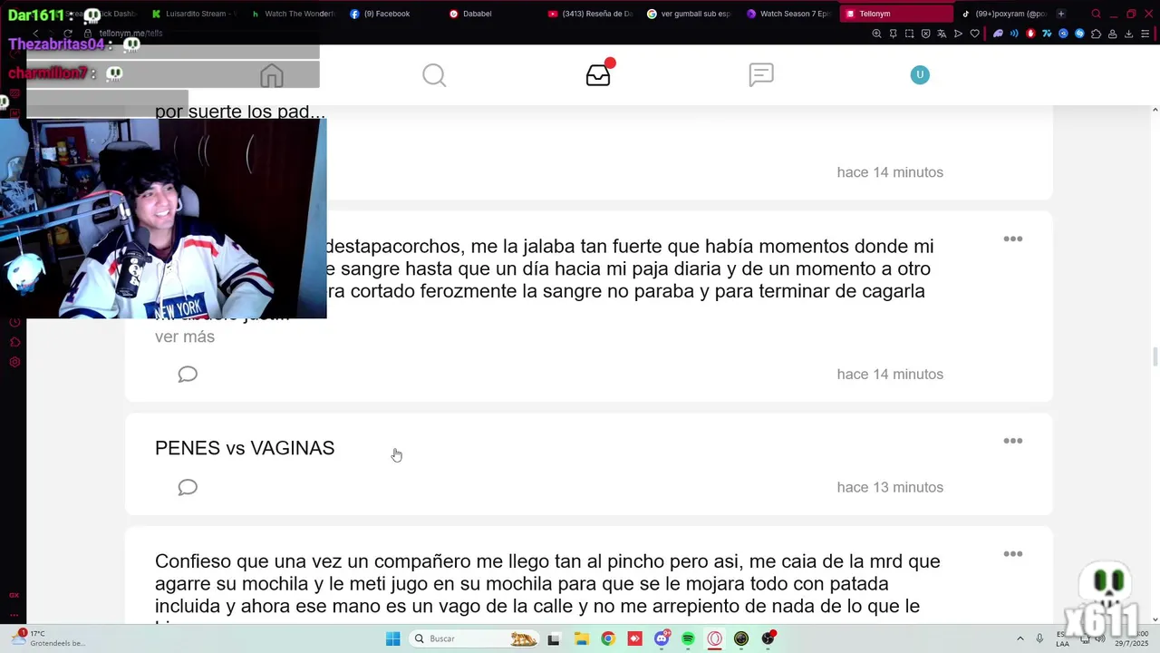Open Spotify from the taskbar
The image size is (1160, 653).
(688, 638)
